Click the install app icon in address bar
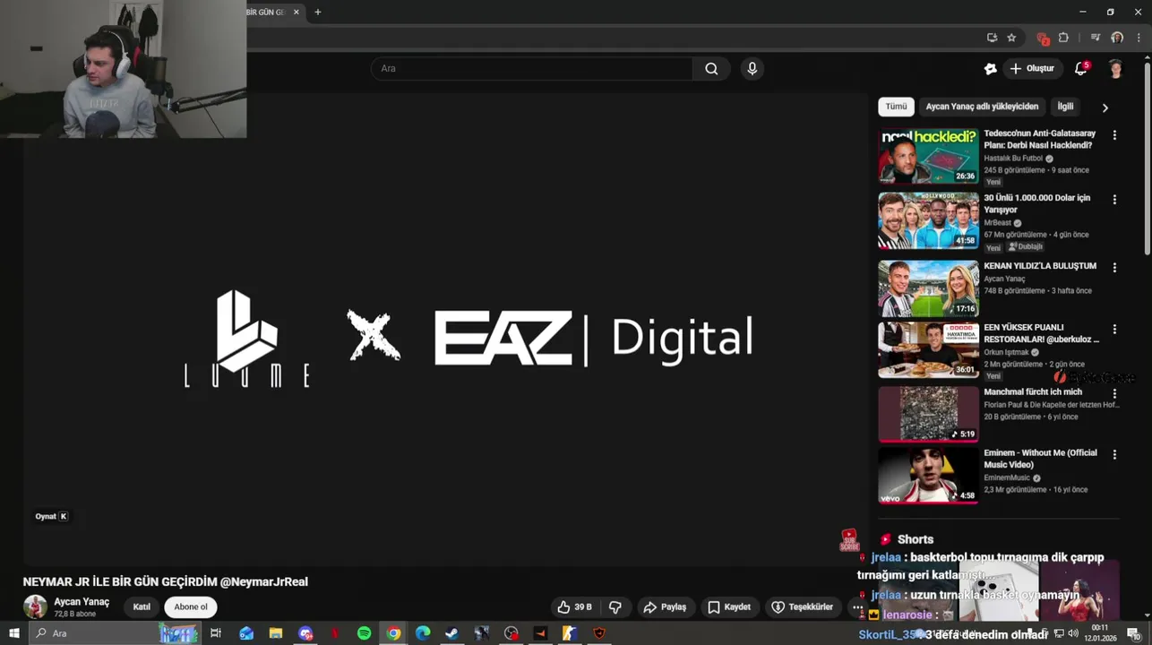Image resolution: width=1152 pixels, height=645 pixels. click(x=992, y=38)
